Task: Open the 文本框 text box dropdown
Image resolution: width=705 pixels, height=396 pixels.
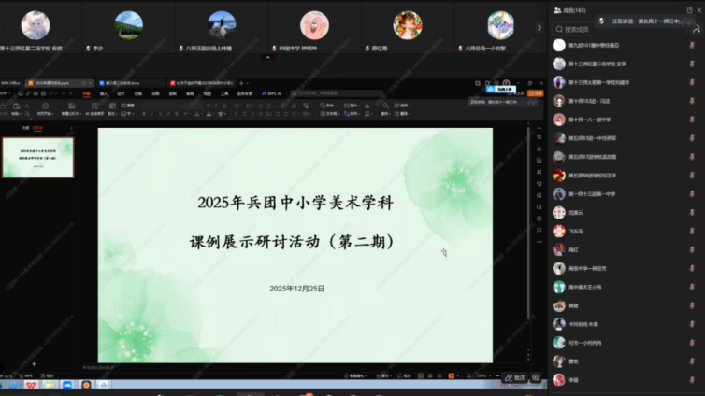Action: pyautogui.click(x=329, y=114)
